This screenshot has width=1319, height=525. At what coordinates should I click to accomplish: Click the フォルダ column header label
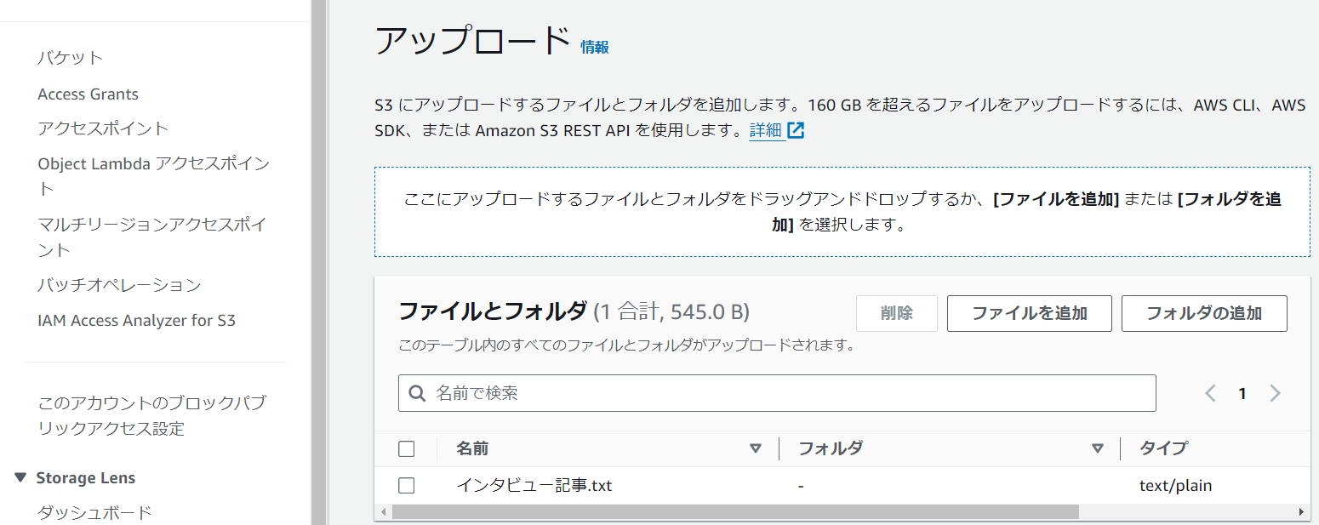[x=831, y=448]
